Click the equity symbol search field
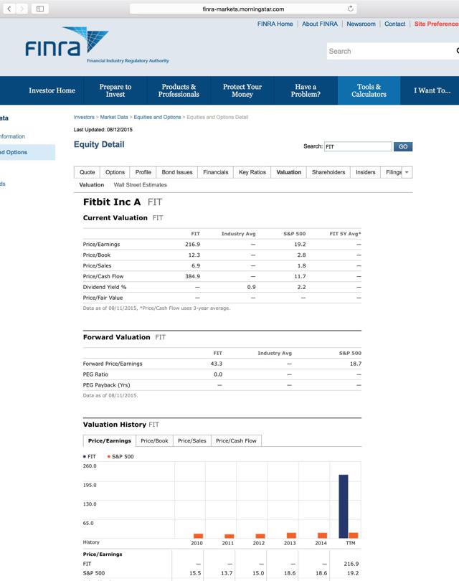Viewport: 459px width, 581px height. pos(358,146)
